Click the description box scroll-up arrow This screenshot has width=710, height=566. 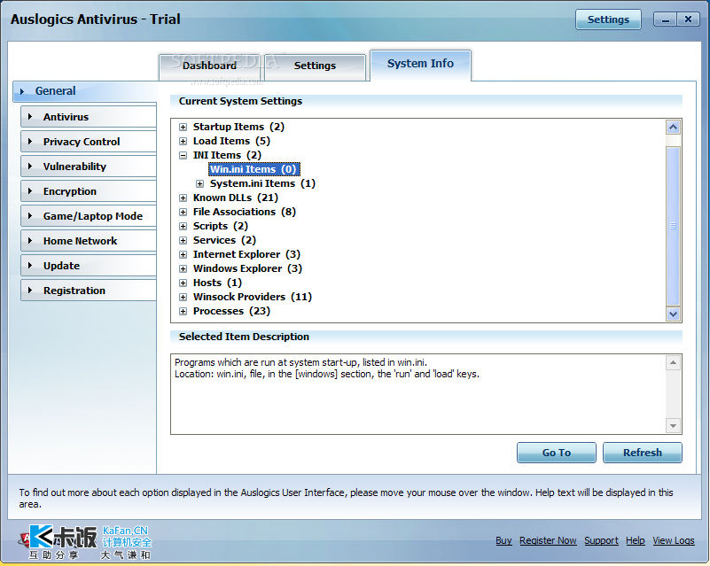(673, 363)
